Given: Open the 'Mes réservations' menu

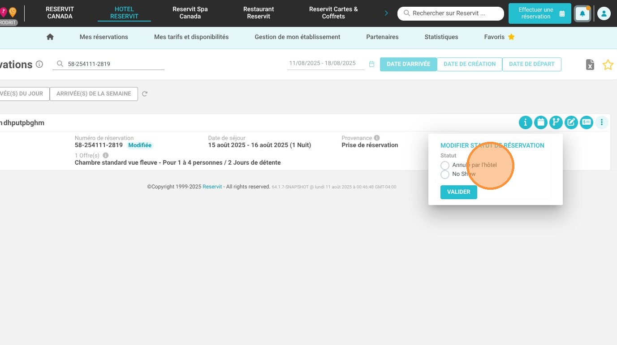Looking at the screenshot, I should 104,37.
